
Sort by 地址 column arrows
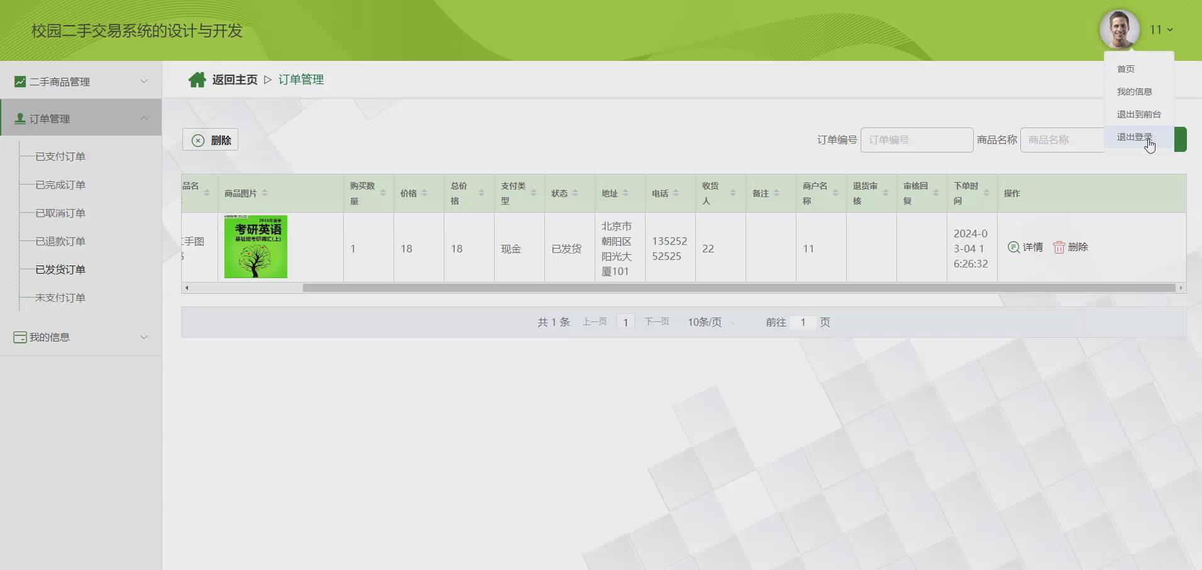626,193
